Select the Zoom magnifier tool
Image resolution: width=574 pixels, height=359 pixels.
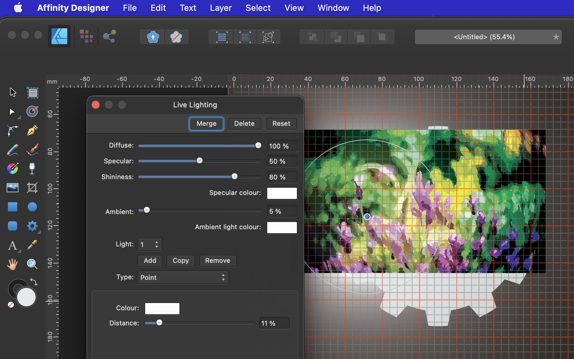tap(32, 264)
